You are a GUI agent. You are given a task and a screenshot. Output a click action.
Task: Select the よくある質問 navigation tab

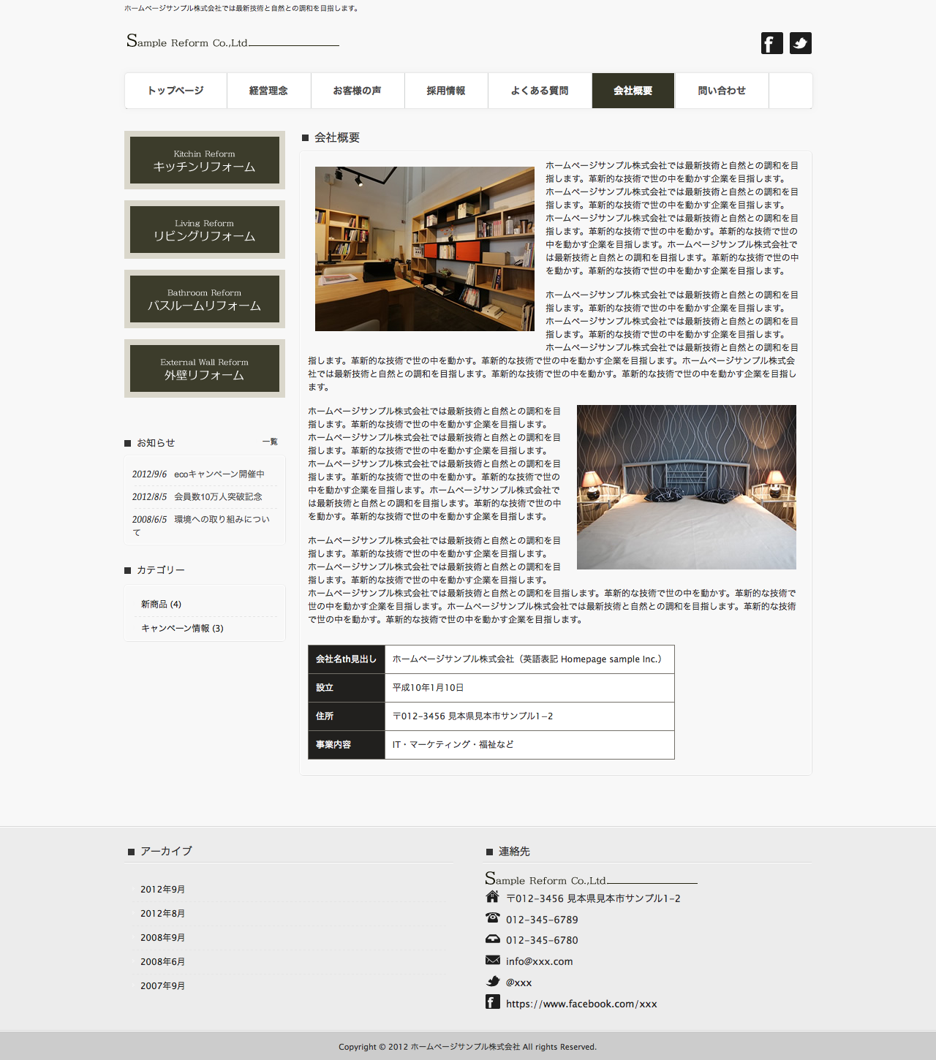[x=540, y=91]
